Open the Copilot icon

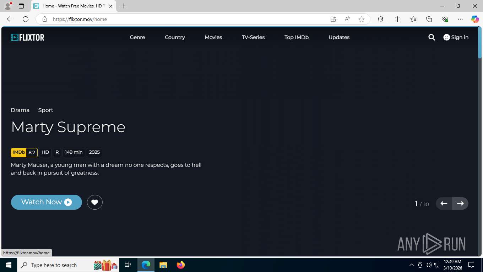pos(475,19)
